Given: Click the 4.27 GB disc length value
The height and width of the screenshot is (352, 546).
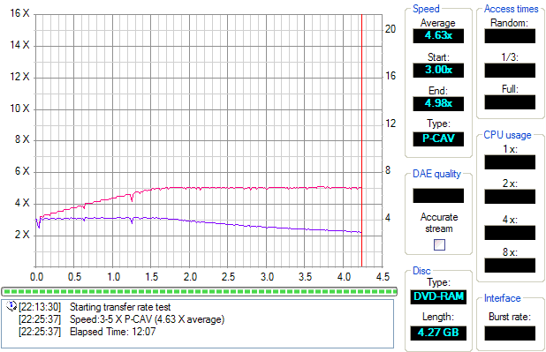Looking at the screenshot, I should coord(438,333).
